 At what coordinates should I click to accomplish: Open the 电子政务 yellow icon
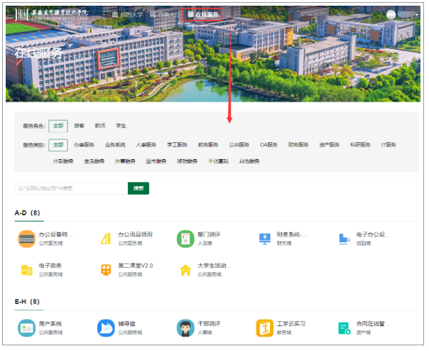[x=26, y=270]
